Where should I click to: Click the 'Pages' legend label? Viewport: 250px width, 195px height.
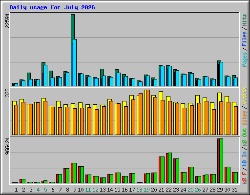click(245, 59)
